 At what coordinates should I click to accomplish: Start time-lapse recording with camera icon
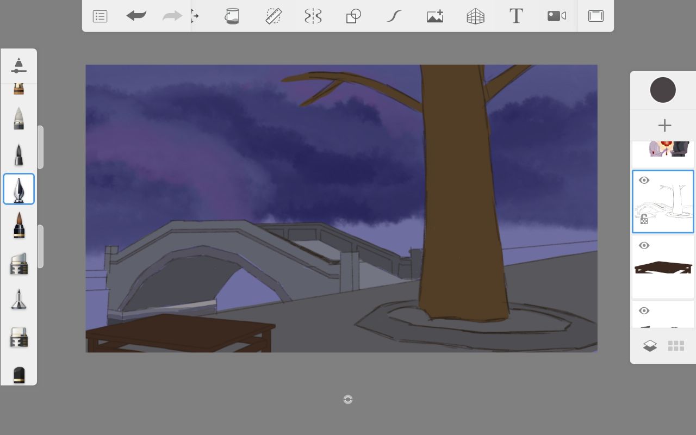pyautogui.click(x=556, y=16)
